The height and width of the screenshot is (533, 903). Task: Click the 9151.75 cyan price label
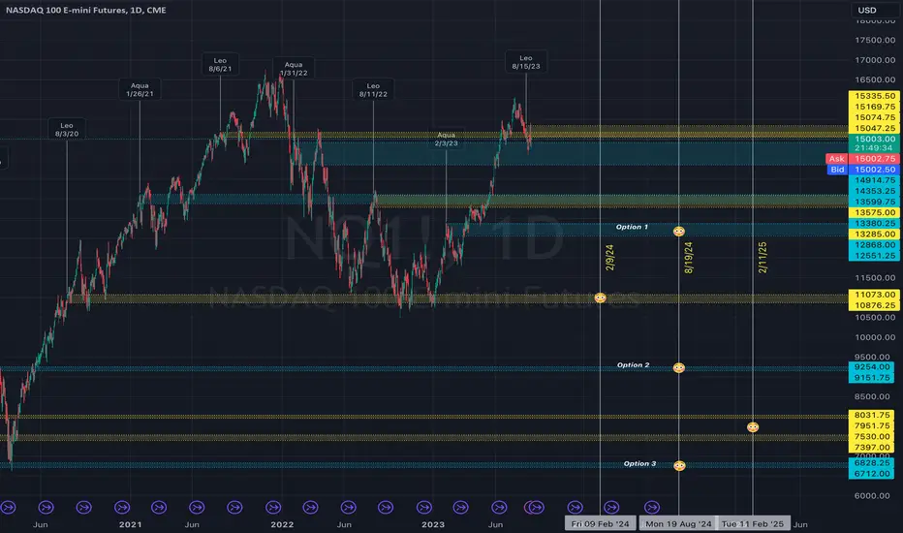point(871,377)
